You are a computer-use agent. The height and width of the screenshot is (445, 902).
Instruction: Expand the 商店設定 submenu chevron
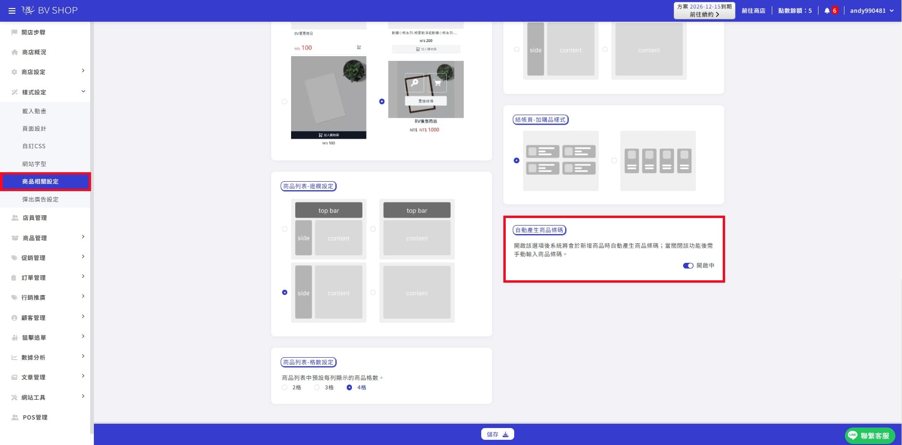click(x=83, y=71)
